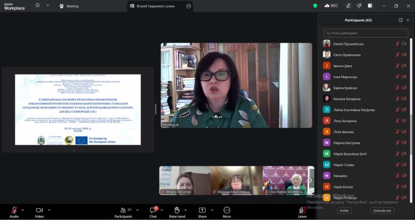
Task: Expand the Video options arrow
Action: point(49,210)
